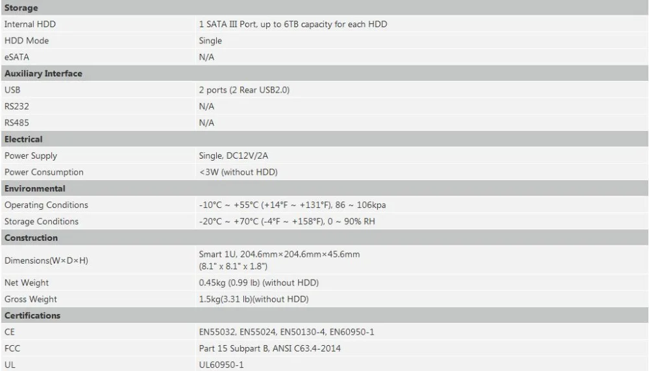Click the RS232 row label

[x=17, y=106]
